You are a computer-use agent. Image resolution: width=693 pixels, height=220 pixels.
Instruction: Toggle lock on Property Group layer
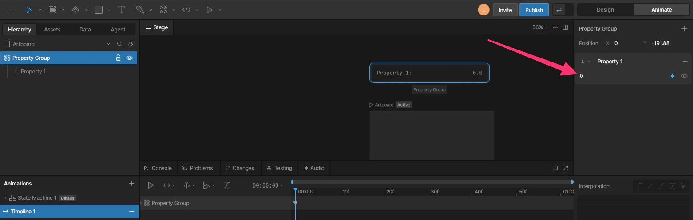coord(118,58)
